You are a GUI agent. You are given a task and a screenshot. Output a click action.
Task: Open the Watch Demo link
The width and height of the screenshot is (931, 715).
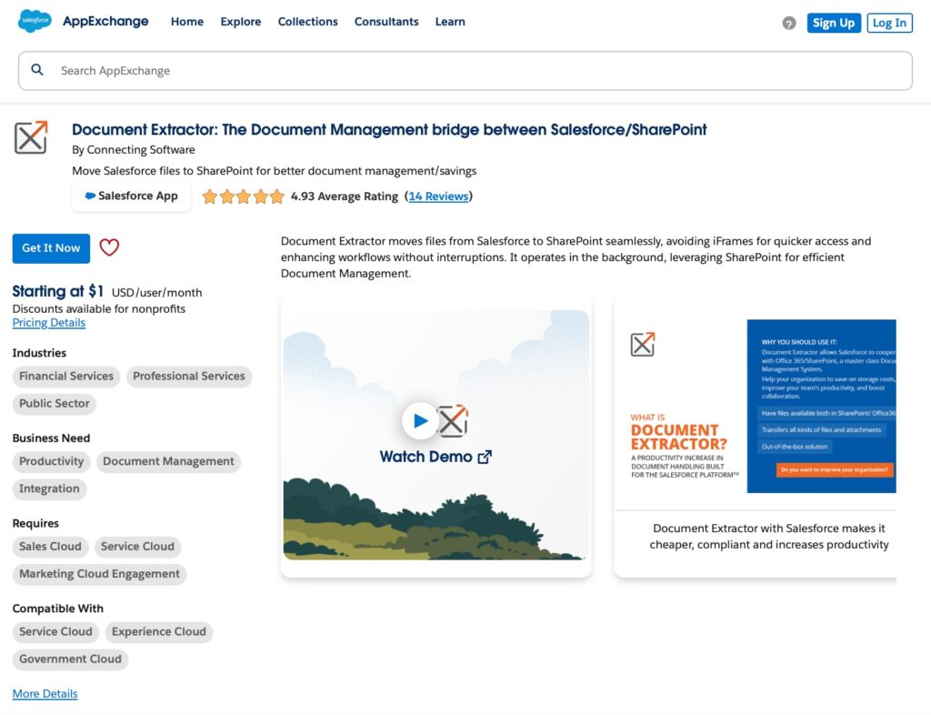click(x=435, y=457)
